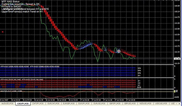Open the EURGBP,M30 chart tab

point(69,104)
